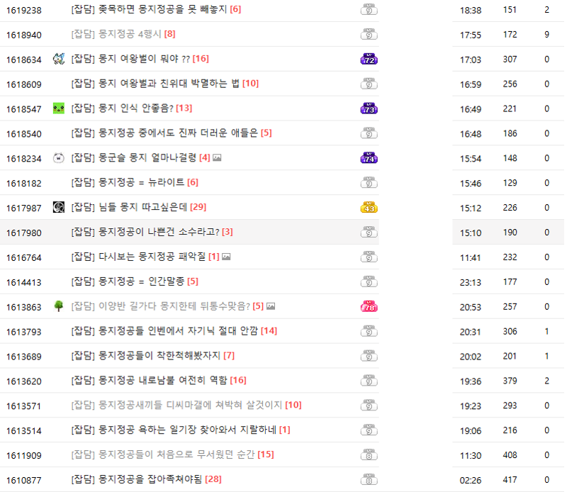Image resolution: width=567 pixels, height=492 pixels.
Task: Click view count 307 on post 1618634
Action: click(x=510, y=60)
